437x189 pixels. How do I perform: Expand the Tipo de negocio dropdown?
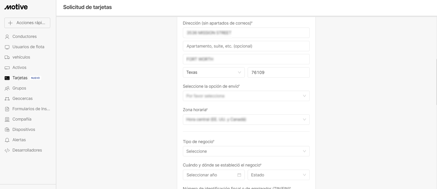246,151
